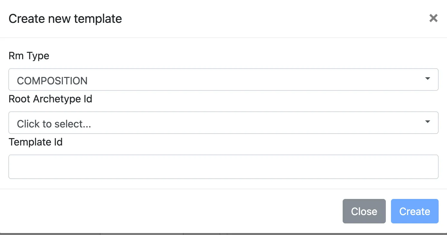Click the Template Id label above the input
Viewport: 447px width, 235px height.
[35, 142]
